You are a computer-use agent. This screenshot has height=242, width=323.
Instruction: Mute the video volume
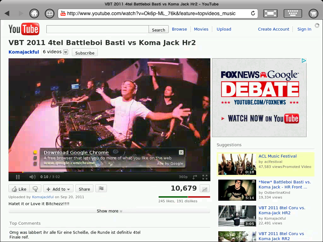[x=32, y=177]
